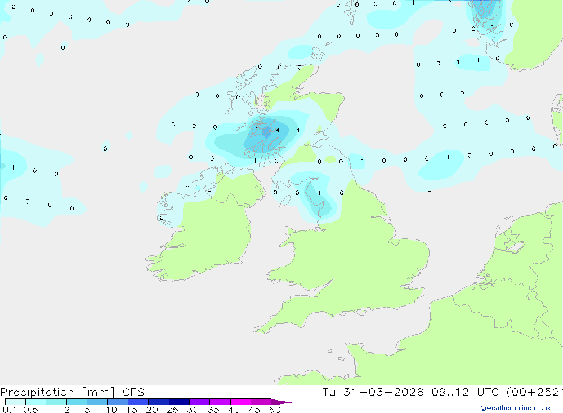Click the 2–5 mm legend color swatch

(x=77, y=402)
